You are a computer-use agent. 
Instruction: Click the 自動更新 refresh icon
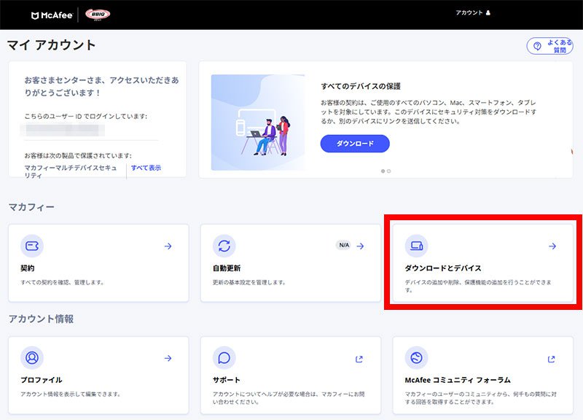[224, 246]
